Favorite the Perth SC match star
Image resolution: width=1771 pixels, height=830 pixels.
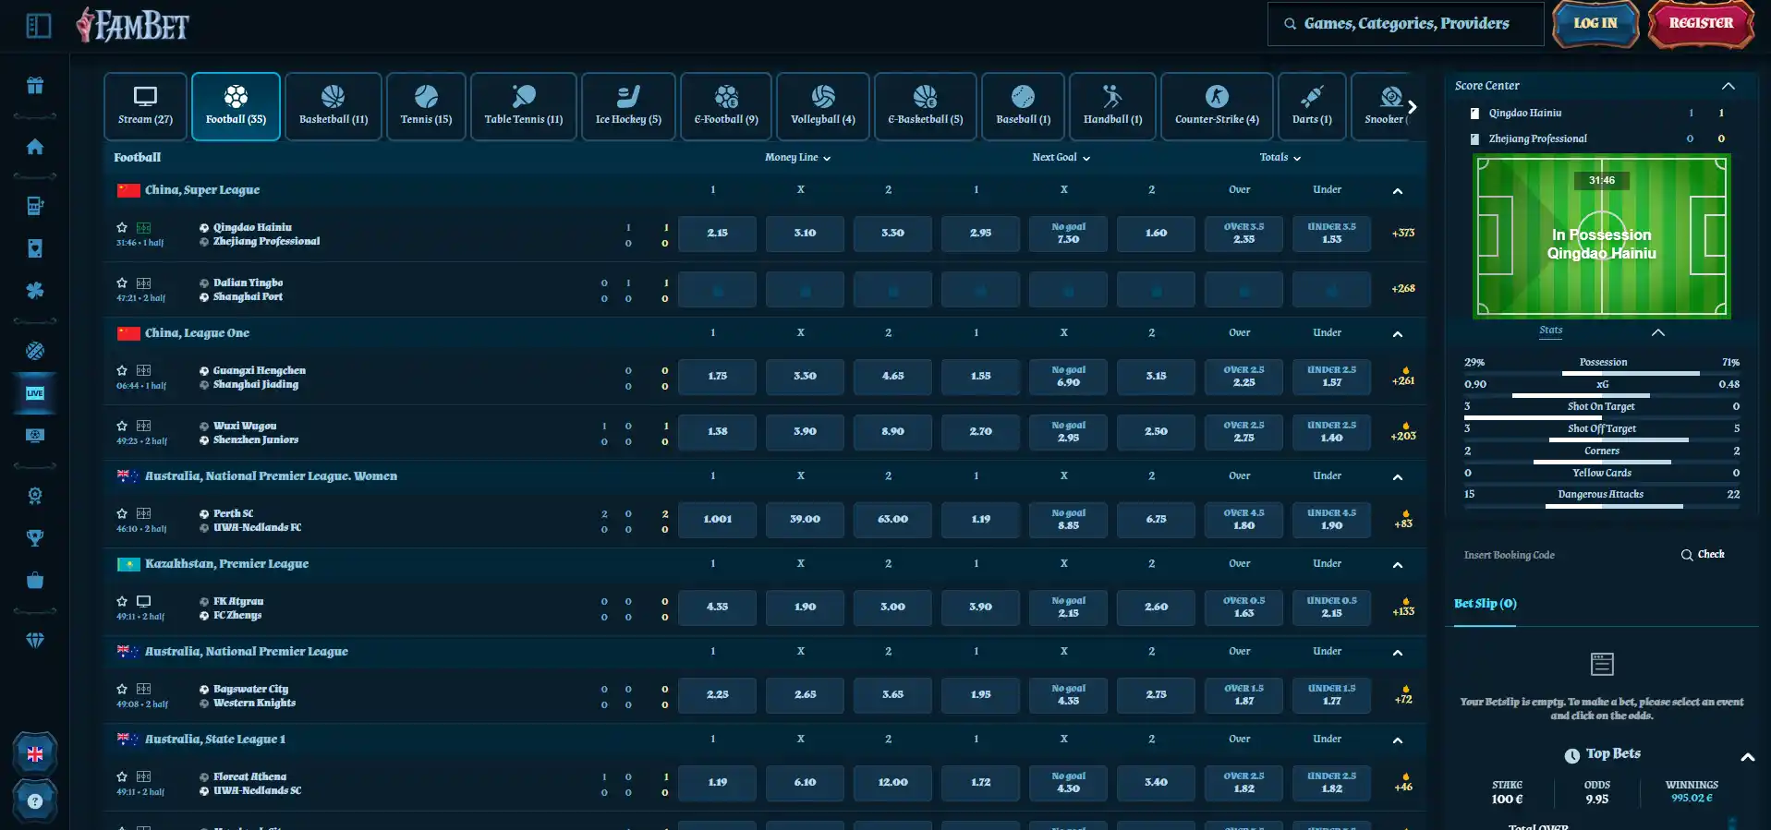tap(122, 513)
